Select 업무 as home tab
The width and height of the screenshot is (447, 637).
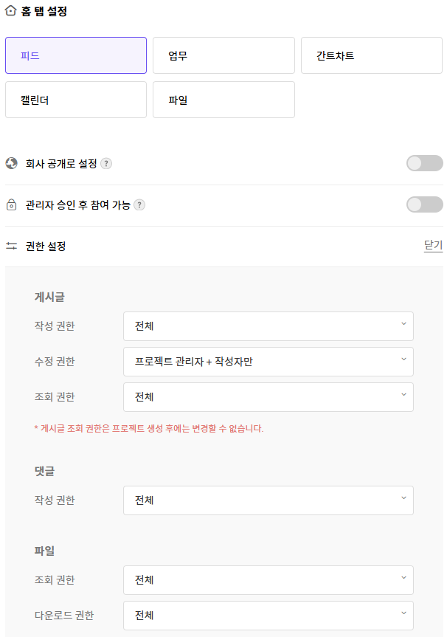pos(223,55)
